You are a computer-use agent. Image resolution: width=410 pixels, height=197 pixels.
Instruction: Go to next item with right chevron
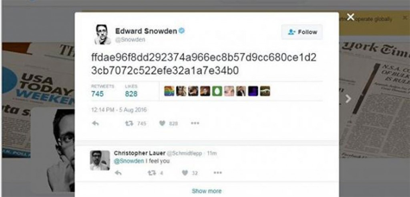(348, 99)
